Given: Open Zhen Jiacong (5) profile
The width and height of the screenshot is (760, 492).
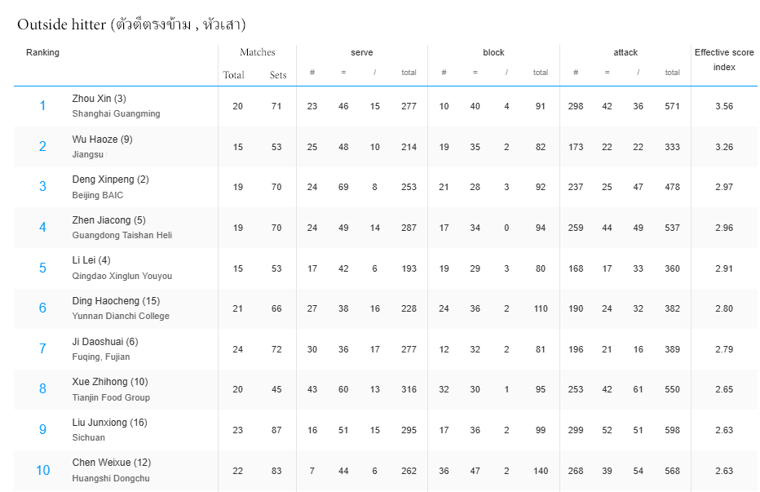Looking at the screenshot, I should pos(108,220).
